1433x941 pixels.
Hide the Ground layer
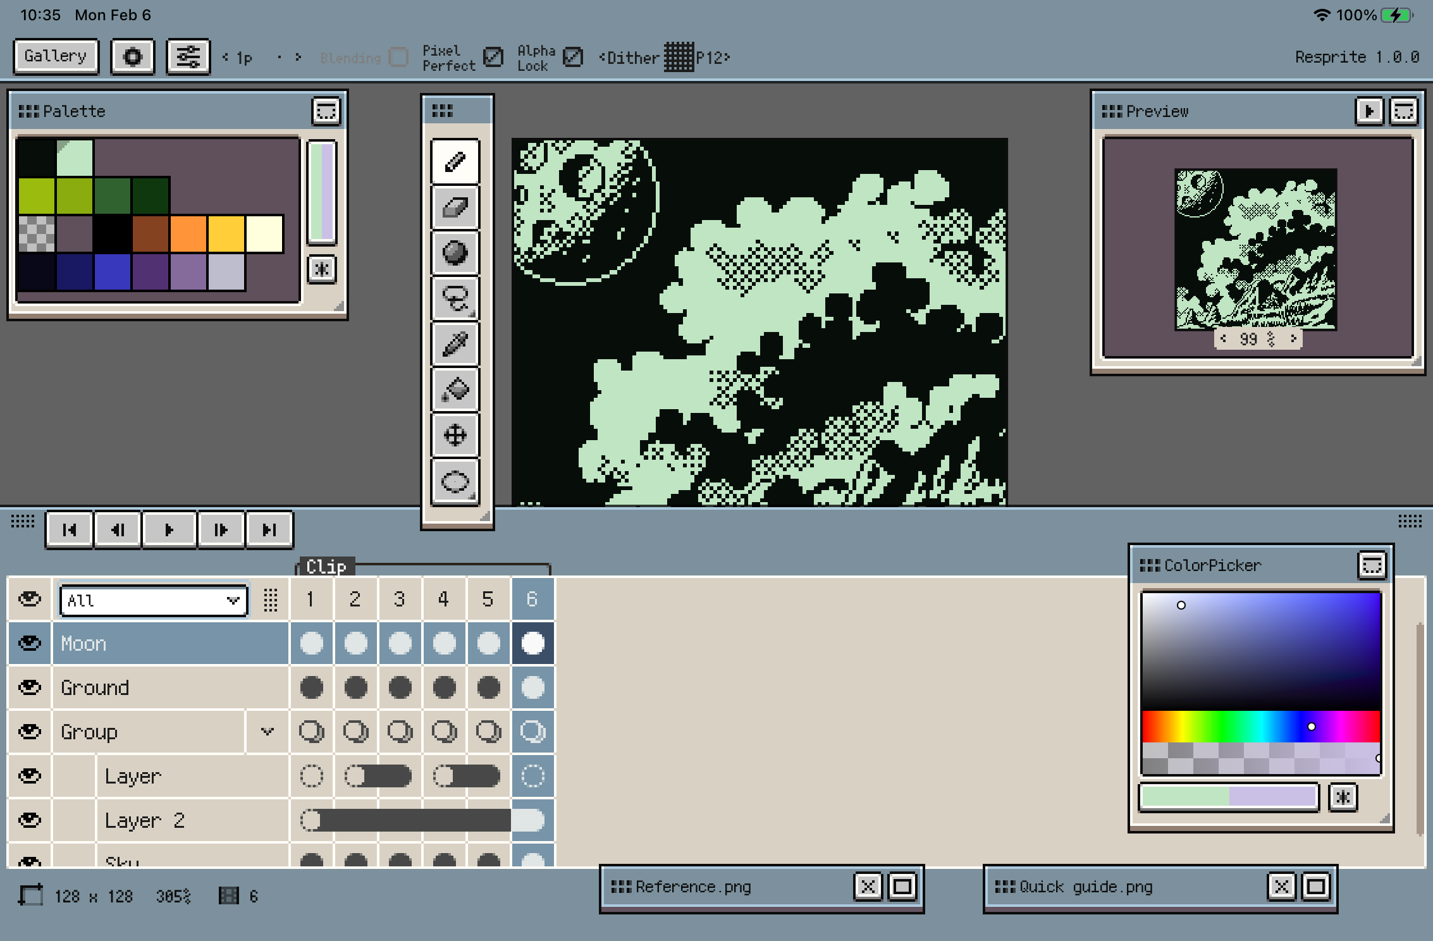[x=29, y=687]
